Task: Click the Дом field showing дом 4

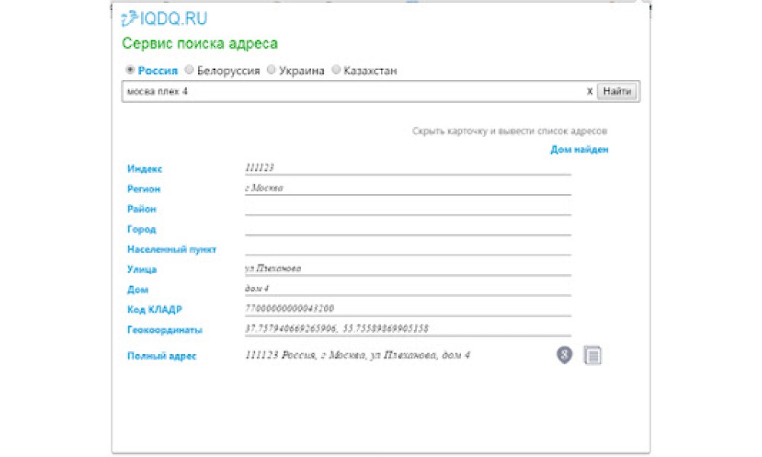Action: tap(408, 289)
